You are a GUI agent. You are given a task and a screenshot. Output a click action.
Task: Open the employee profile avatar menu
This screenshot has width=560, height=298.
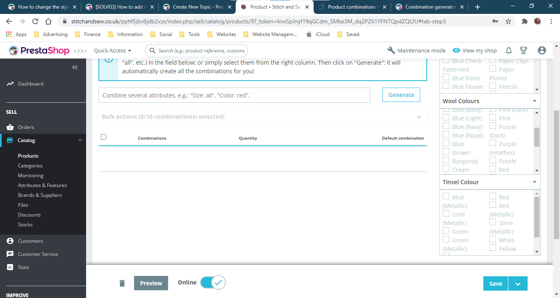542,50
